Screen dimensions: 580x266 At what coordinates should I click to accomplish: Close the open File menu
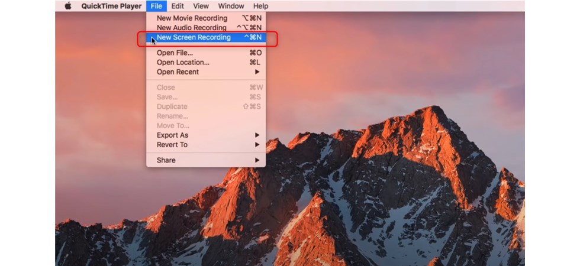point(156,6)
